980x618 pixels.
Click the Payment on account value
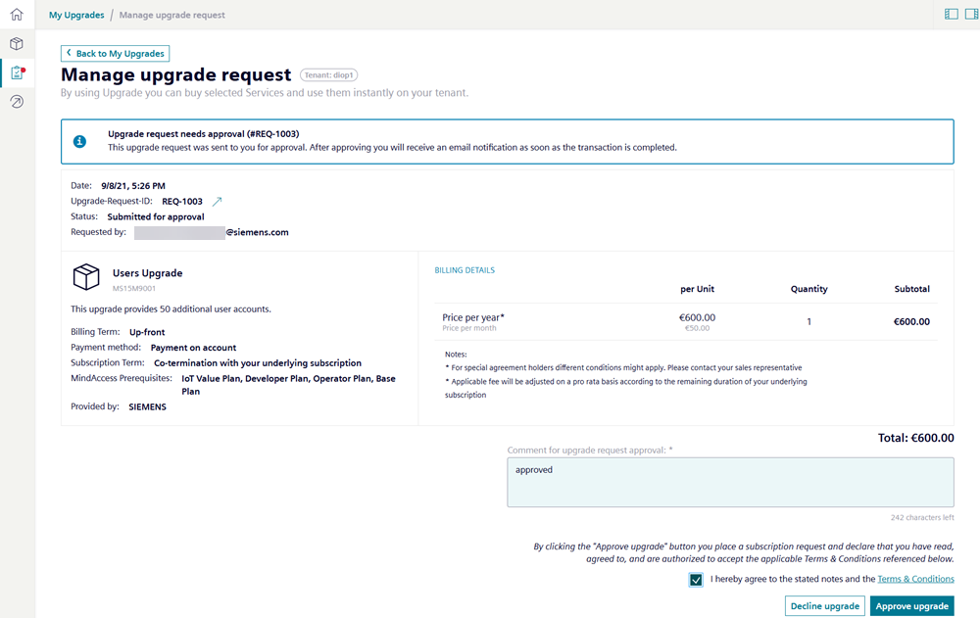click(193, 348)
